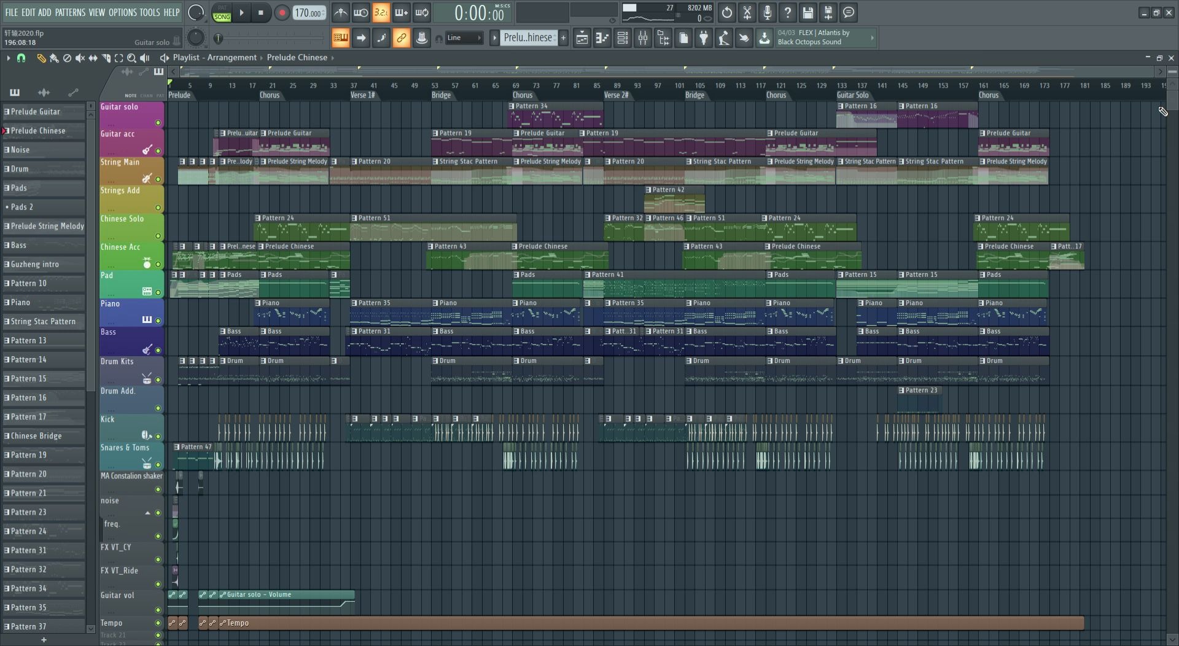Select the Slip tool in Playlist
This screenshot has width=1179, height=646.
click(x=93, y=58)
